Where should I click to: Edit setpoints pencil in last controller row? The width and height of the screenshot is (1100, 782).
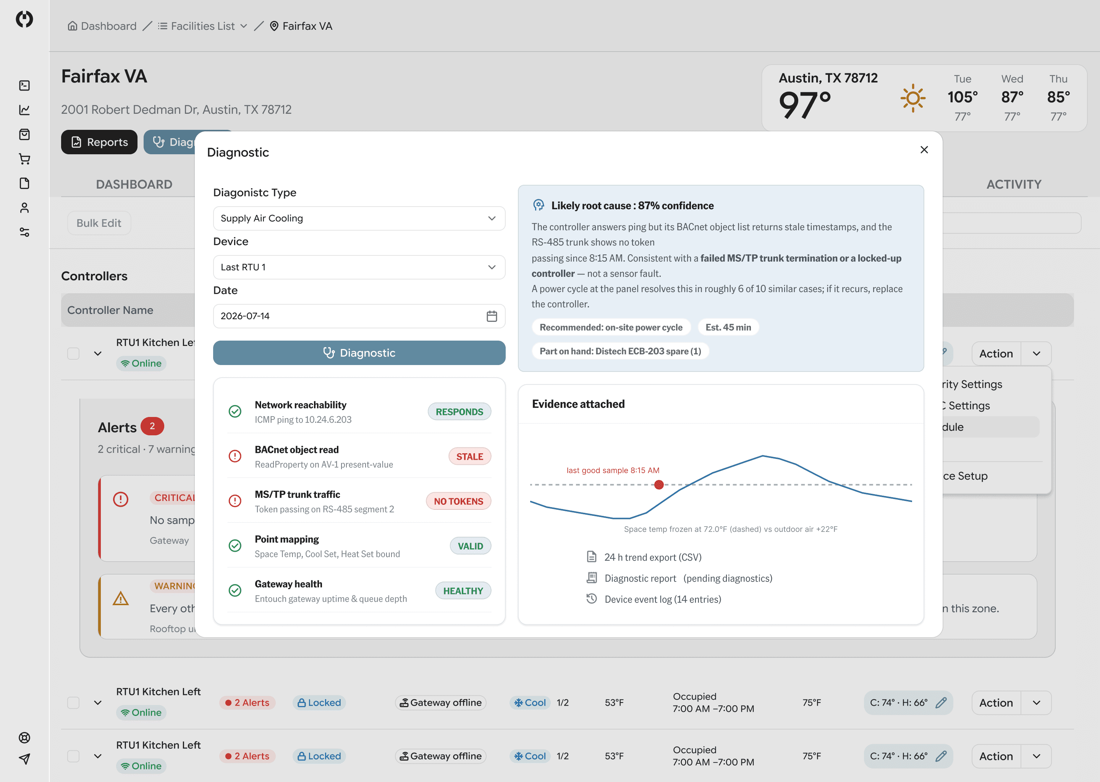point(941,756)
